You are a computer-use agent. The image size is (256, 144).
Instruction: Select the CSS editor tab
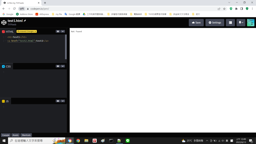coord(6,66)
